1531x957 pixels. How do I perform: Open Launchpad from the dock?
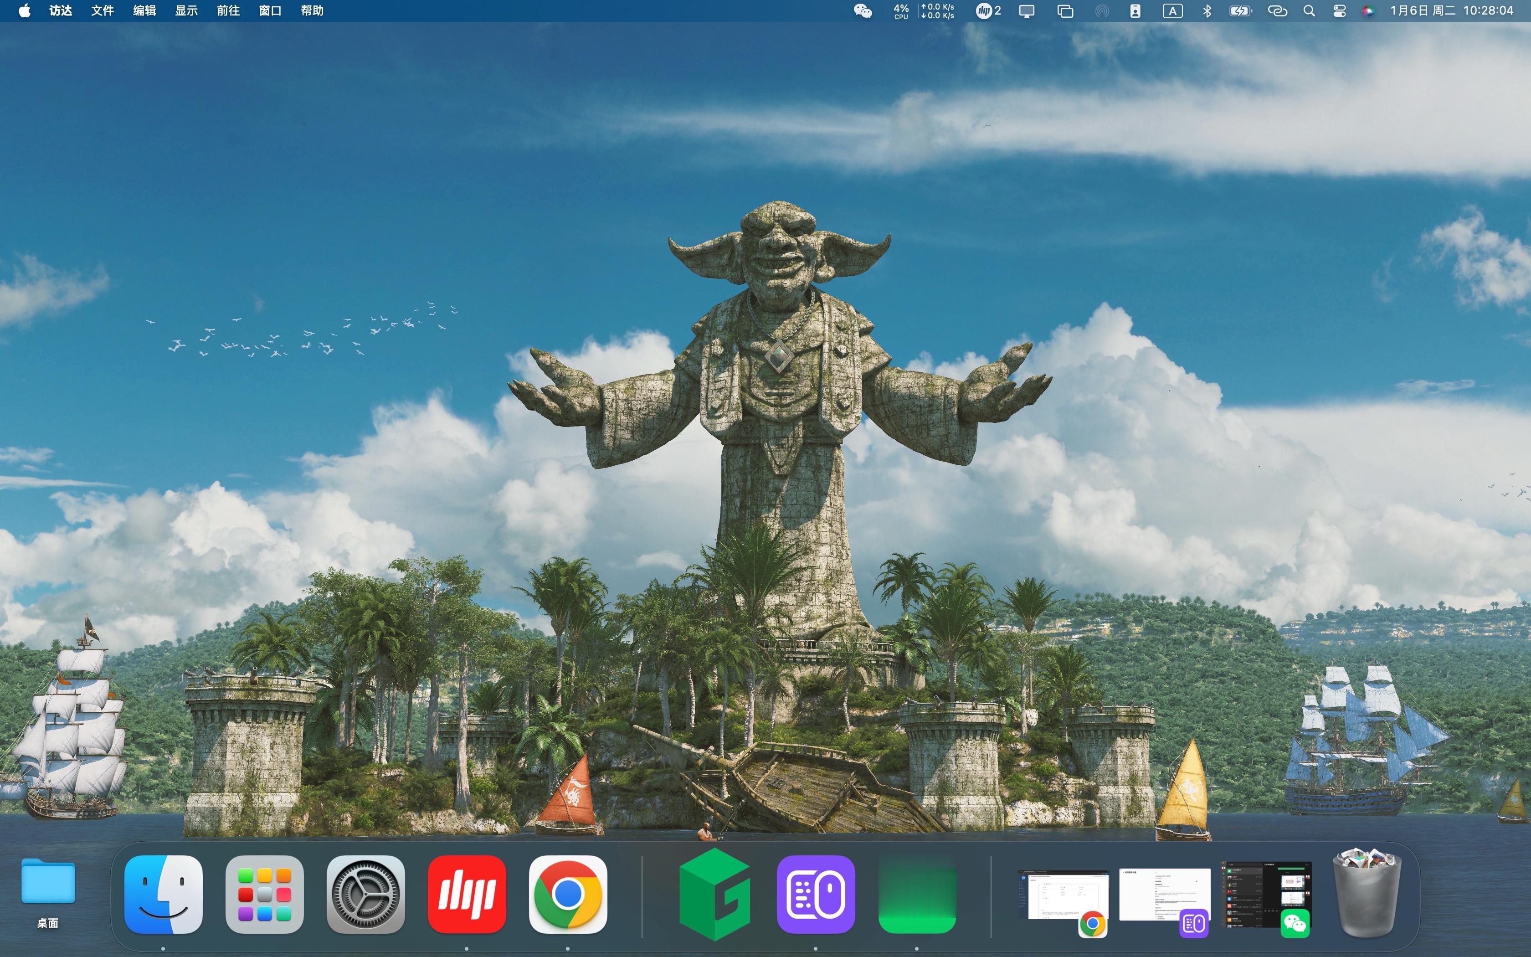pyautogui.click(x=264, y=894)
